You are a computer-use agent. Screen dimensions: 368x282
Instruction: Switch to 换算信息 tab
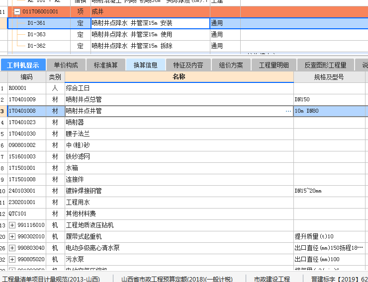pos(146,65)
